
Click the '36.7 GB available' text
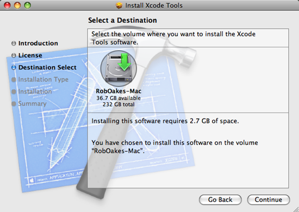(x=119, y=98)
